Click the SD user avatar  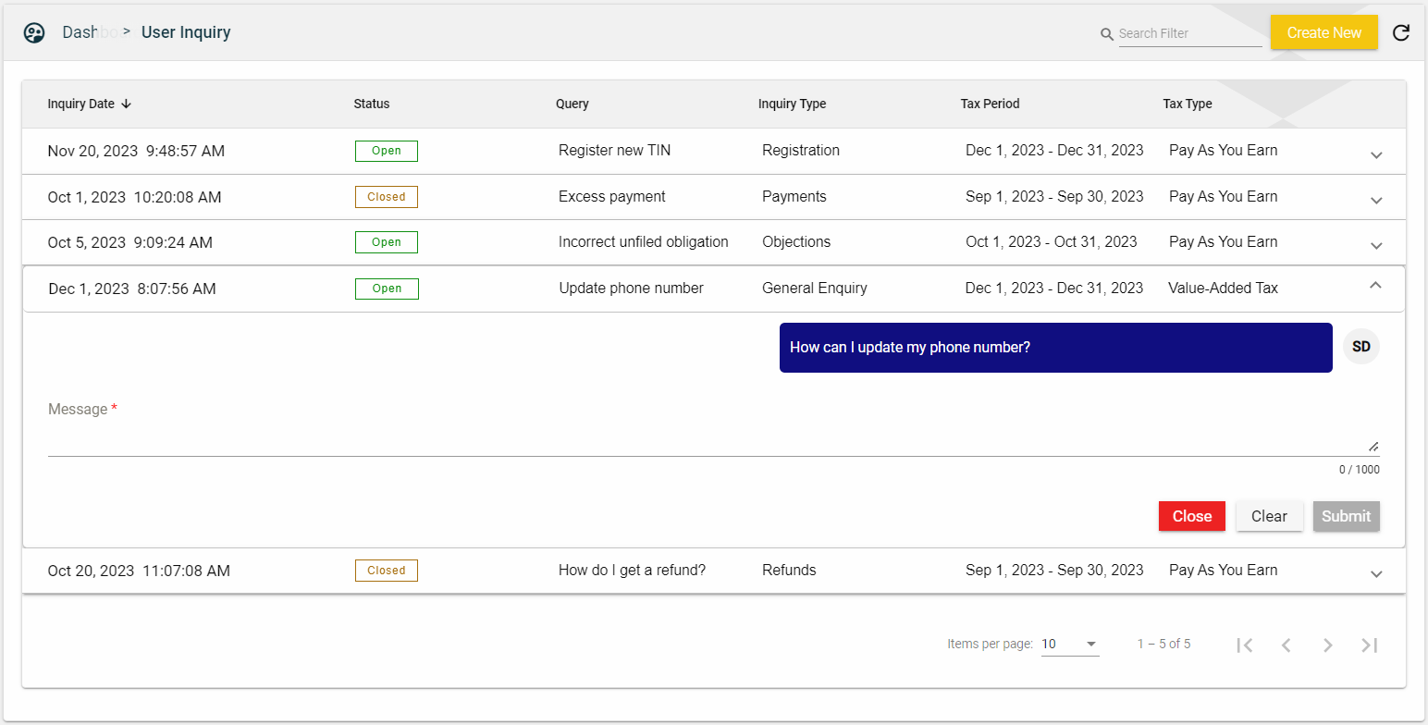pos(1360,347)
